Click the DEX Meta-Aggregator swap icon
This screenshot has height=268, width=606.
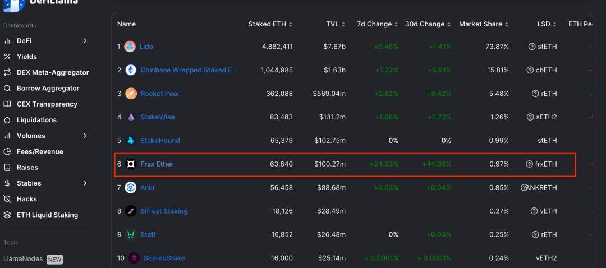[x=7, y=72]
